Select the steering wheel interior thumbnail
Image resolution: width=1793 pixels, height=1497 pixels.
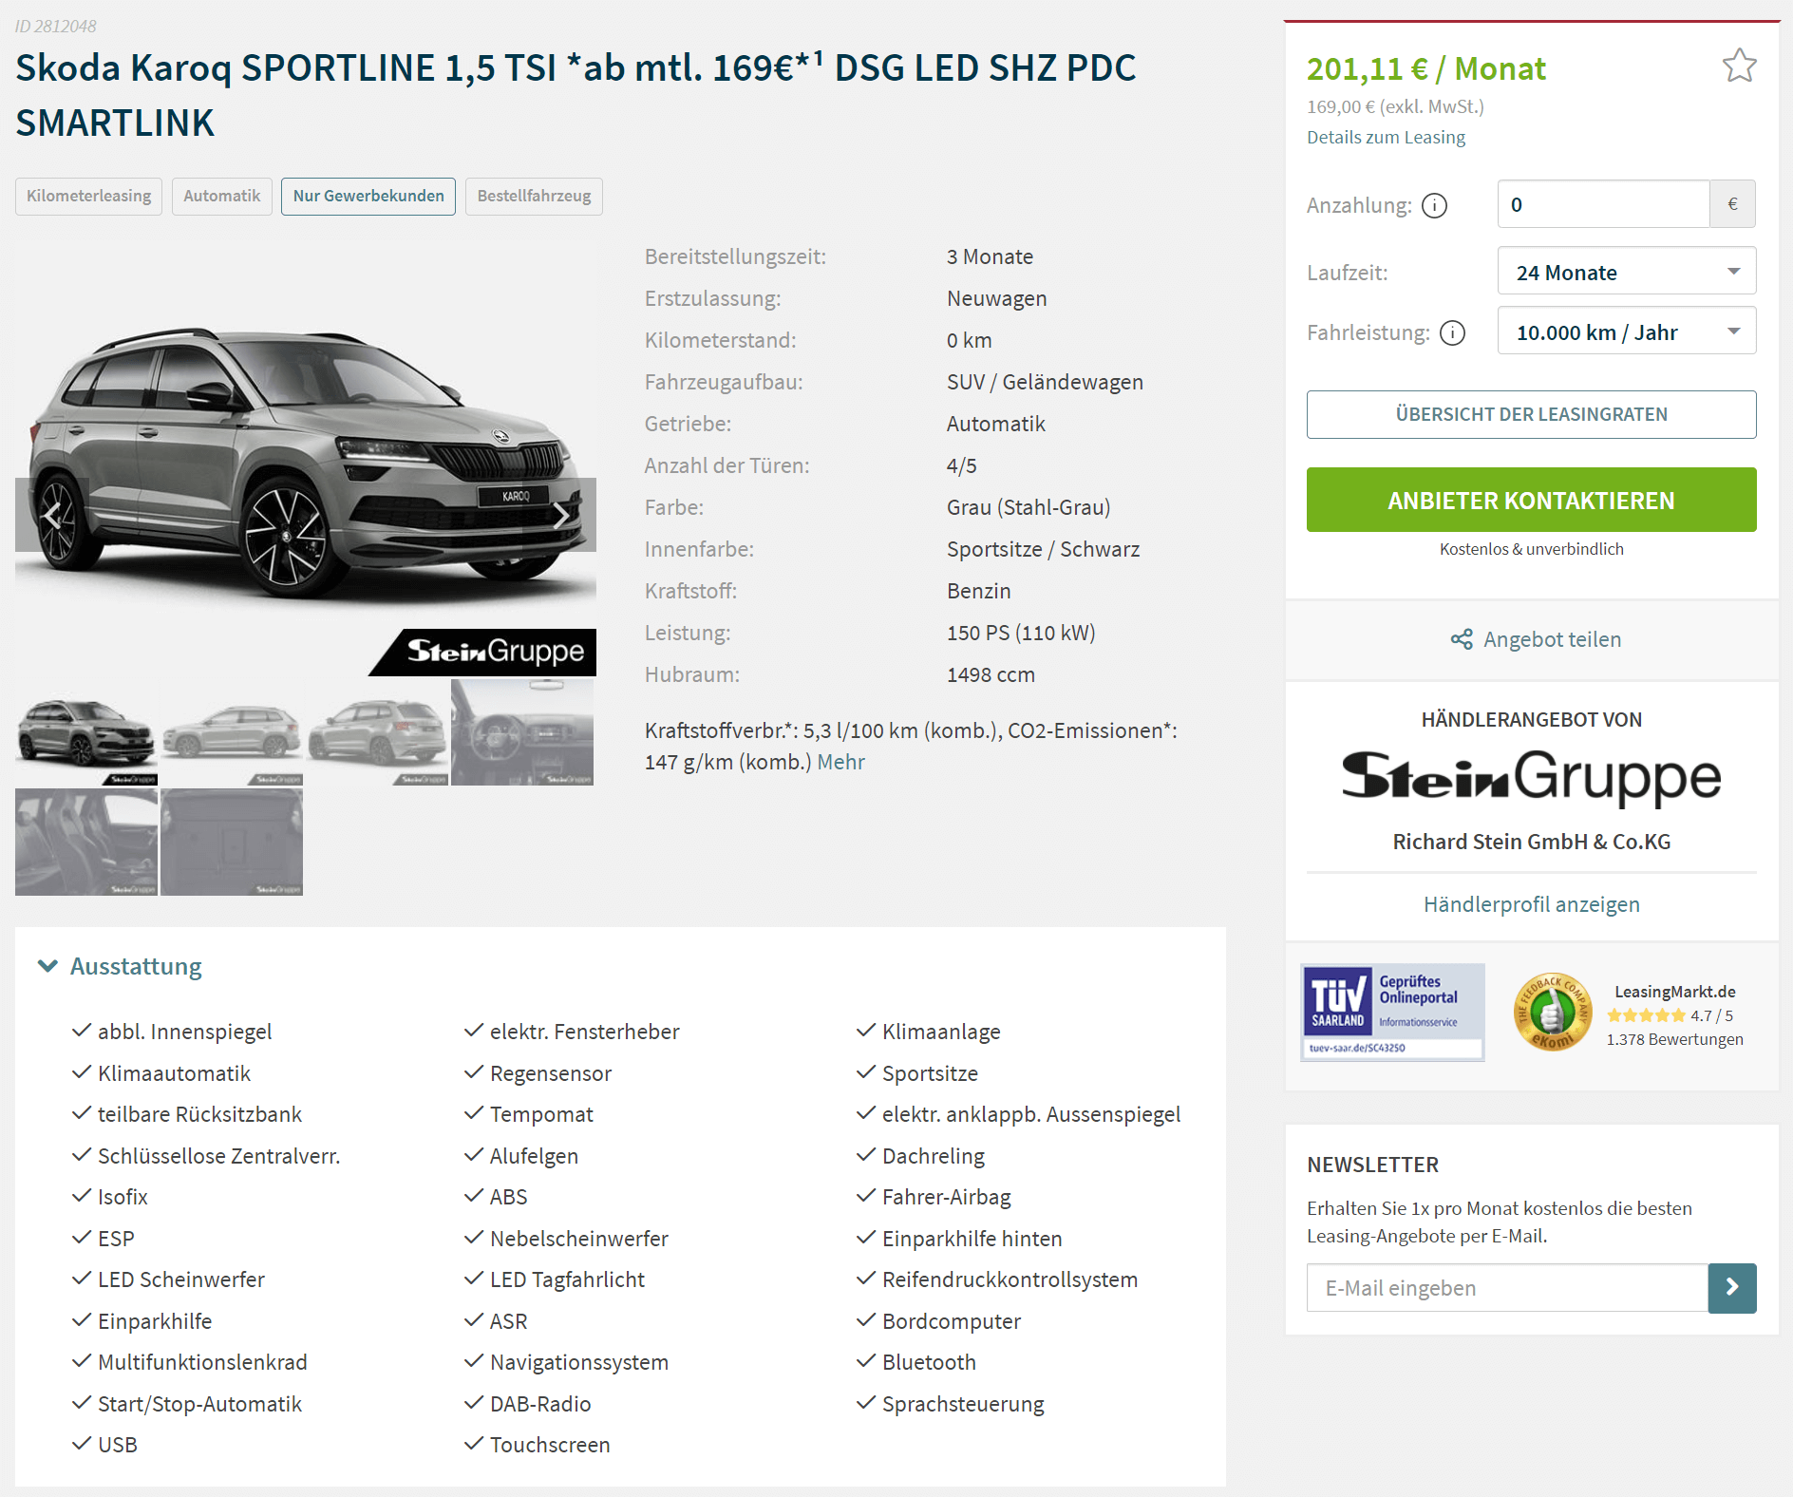click(x=522, y=732)
